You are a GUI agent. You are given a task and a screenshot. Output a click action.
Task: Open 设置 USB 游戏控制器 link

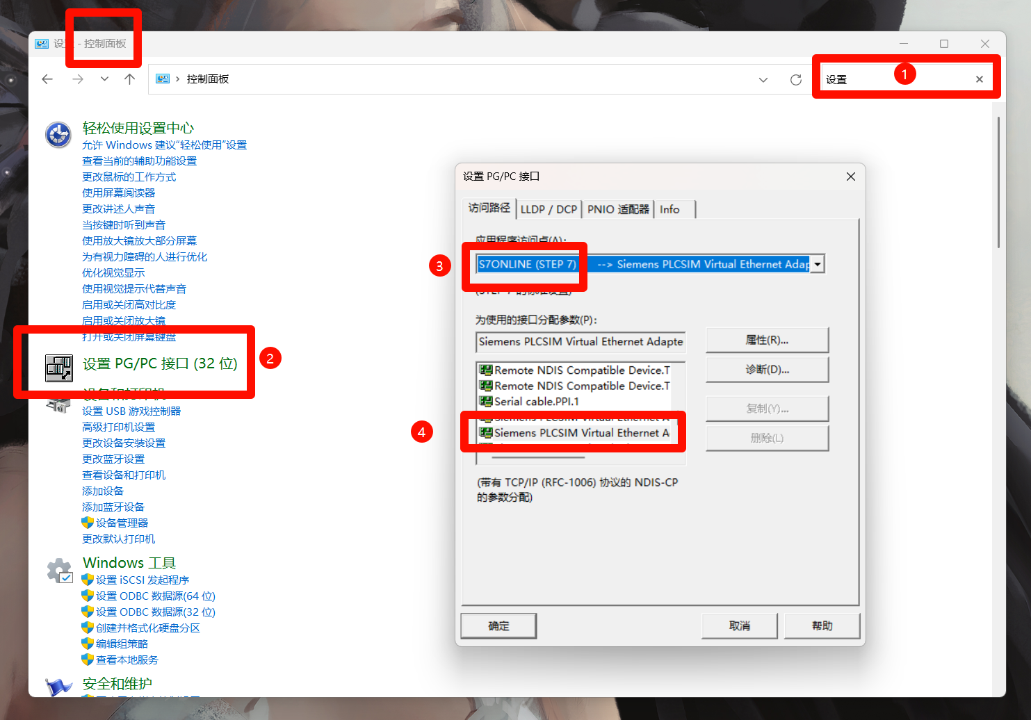(131, 411)
